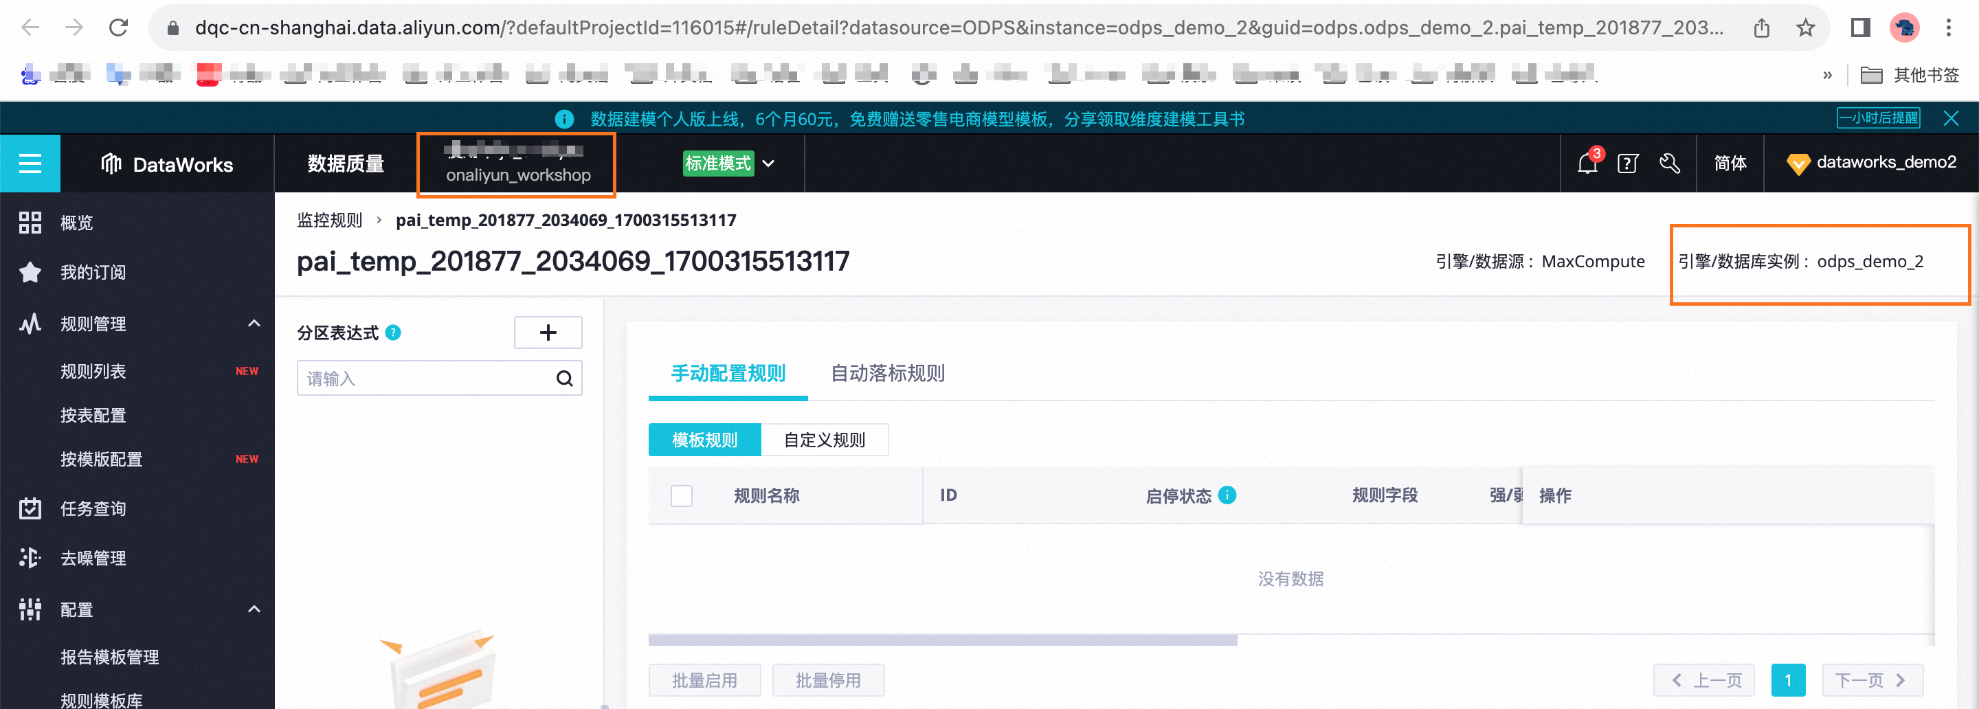Bookmark this page with star icon
1979x709 pixels.
pos(1805,28)
